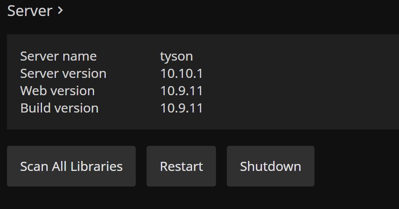Click the Build version label
Image resolution: width=399 pixels, height=209 pixels.
(x=59, y=108)
